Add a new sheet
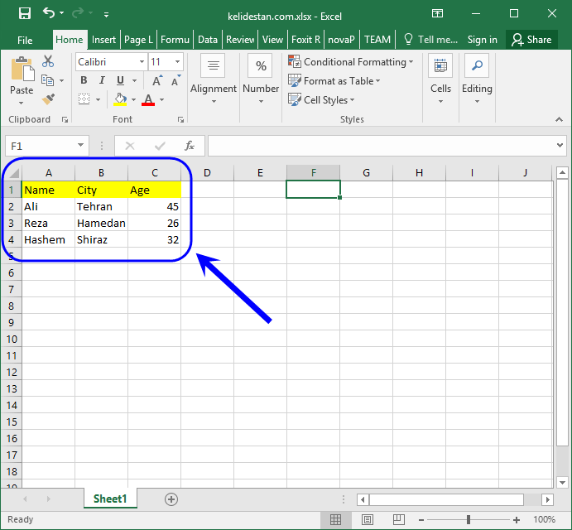The image size is (572, 530). pos(171,499)
